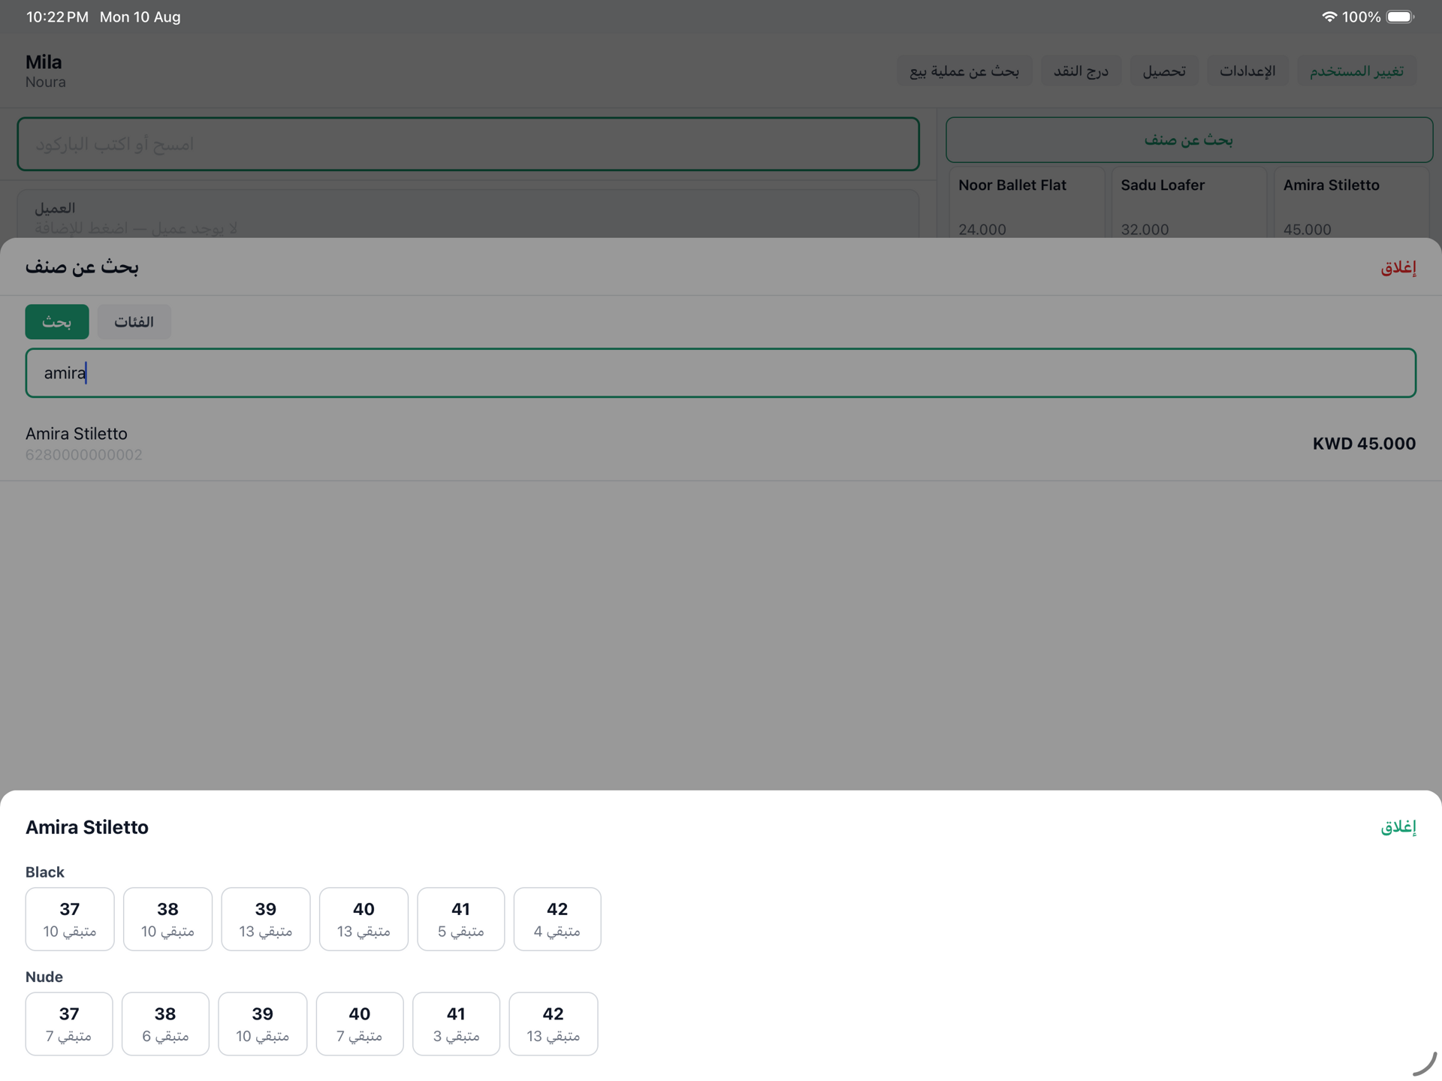Click the Black color heading
The width and height of the screenshot is (1442, 1081).
pos(45,872)
